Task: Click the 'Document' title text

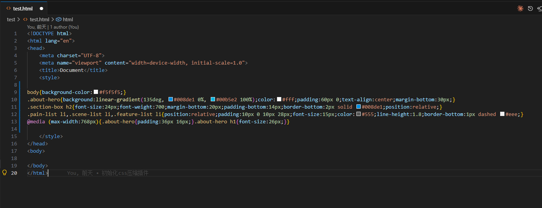Action: 72,70
